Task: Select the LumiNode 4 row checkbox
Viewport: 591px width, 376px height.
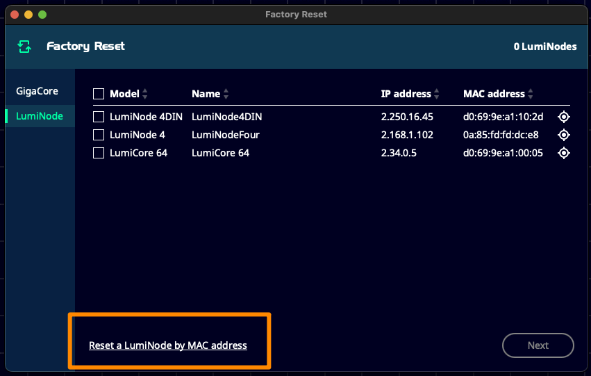Action: tap(99, 135)
